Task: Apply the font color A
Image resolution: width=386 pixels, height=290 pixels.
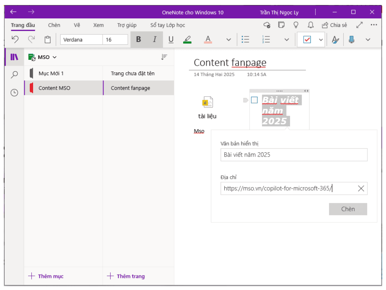Action: point(208,39)
